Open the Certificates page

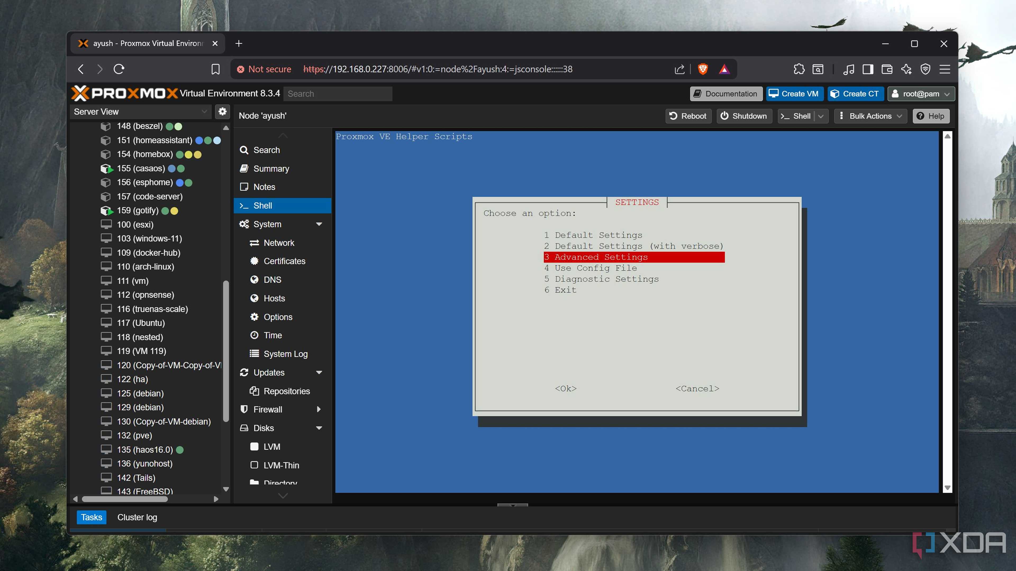tap(282, 261)
